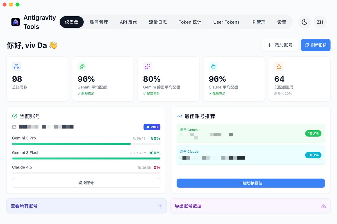Click the Claude 4.5 quota bar
This screenshot has height=224, width=337.
[86, 173]
